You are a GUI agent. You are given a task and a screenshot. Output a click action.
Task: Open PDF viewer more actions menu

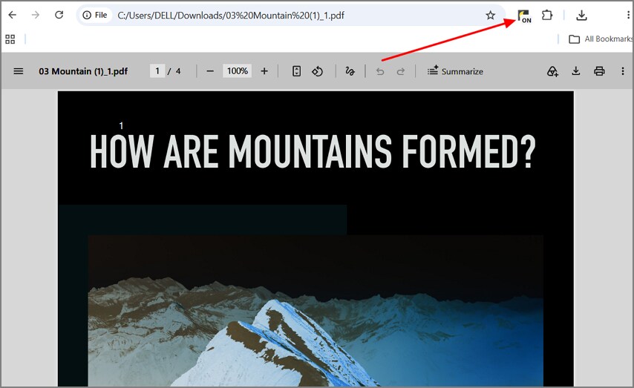click(622, 71)
